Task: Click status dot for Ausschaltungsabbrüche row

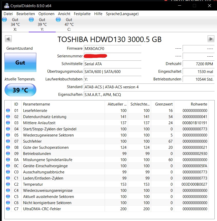Action: pyautogui.click(x=8, y=172)
